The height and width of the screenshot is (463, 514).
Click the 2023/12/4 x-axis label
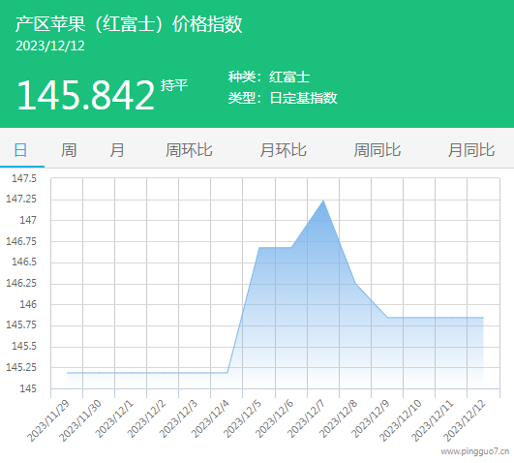[x=210, y=419]
